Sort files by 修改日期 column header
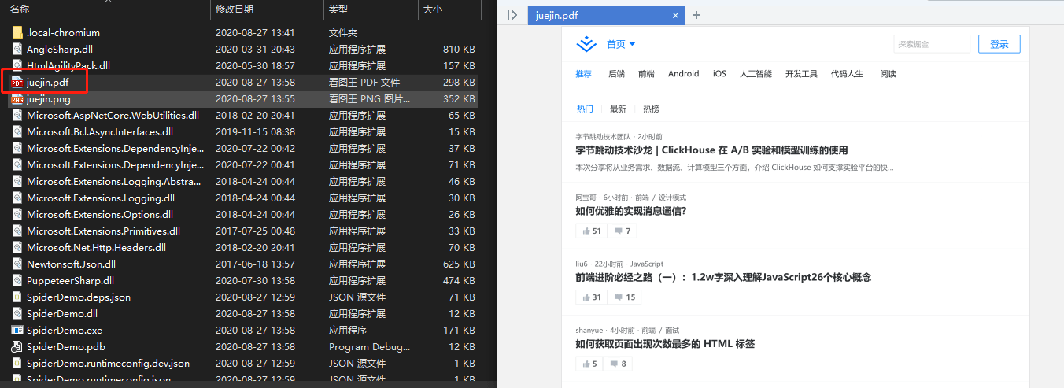The width and height of the screenshot is (1064, 388). pos(235,9)
